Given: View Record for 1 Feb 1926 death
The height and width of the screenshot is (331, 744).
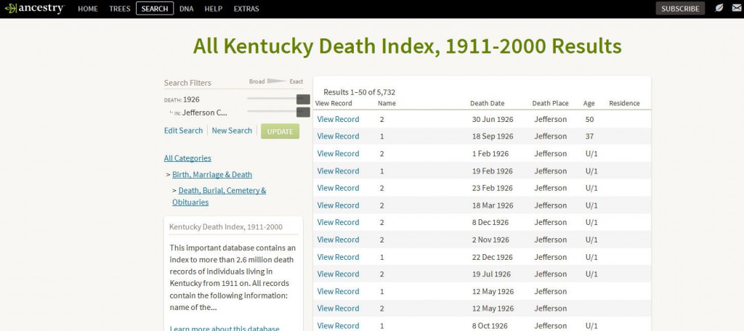Looking at the screenshot, I should pyautogui.click(x=338, y=154).
